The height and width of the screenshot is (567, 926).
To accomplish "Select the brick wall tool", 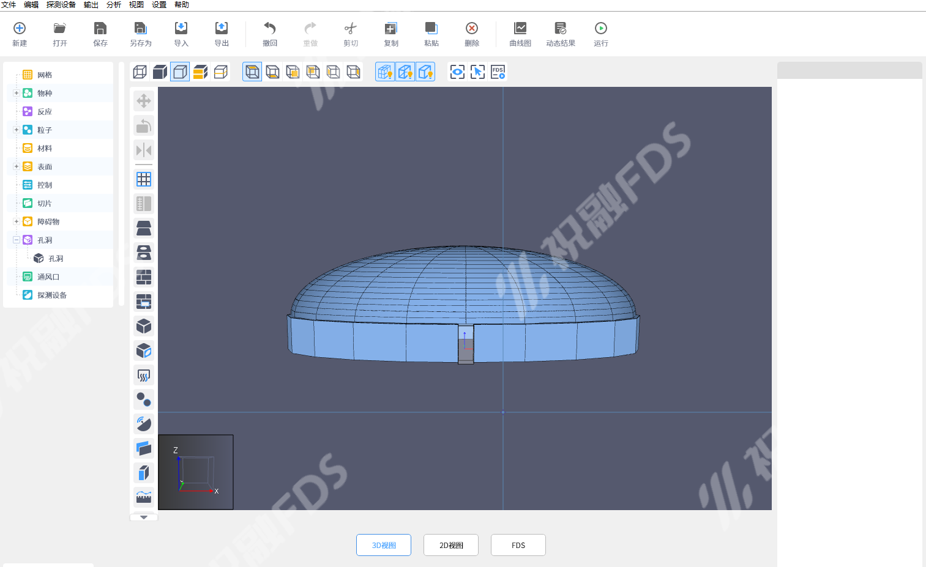I will (x=144, y=277).
